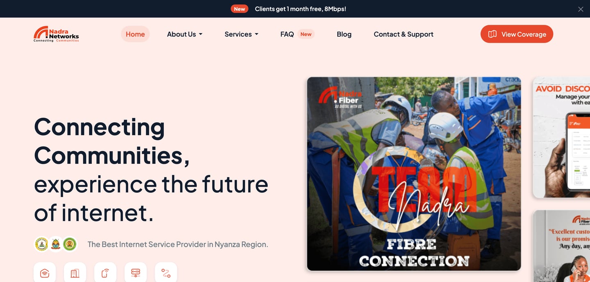This screenshot has height=282, width=590.
Task: Click the Nadra Networks logo
Action: [x=56, y=34]
